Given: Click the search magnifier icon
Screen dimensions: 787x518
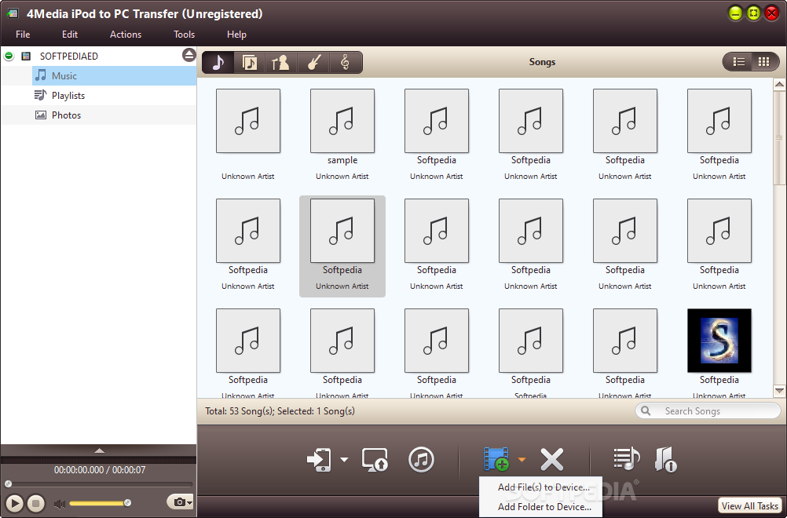Looking at the screenshot, I should coord(646,410).
